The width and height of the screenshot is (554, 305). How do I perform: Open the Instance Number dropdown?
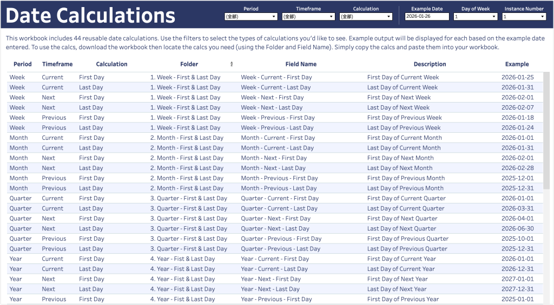click(x=524, y=17)
